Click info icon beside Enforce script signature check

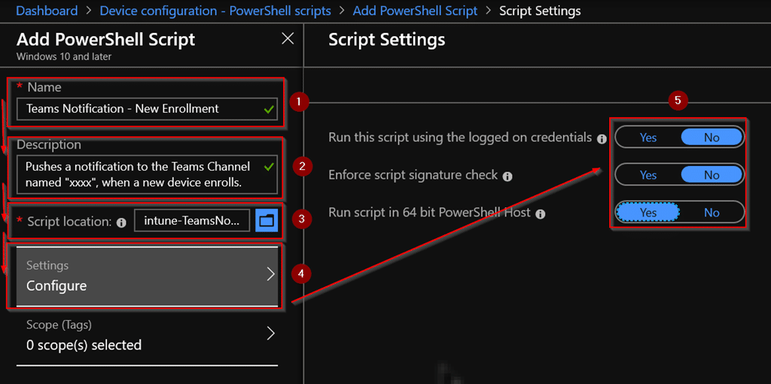click(x=508, y=177)
